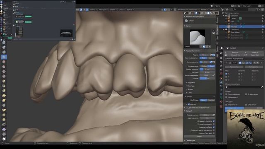Click radius pressure sensitivity pen icon
Viewport: 265px width, 149px height.
[211, 55]
